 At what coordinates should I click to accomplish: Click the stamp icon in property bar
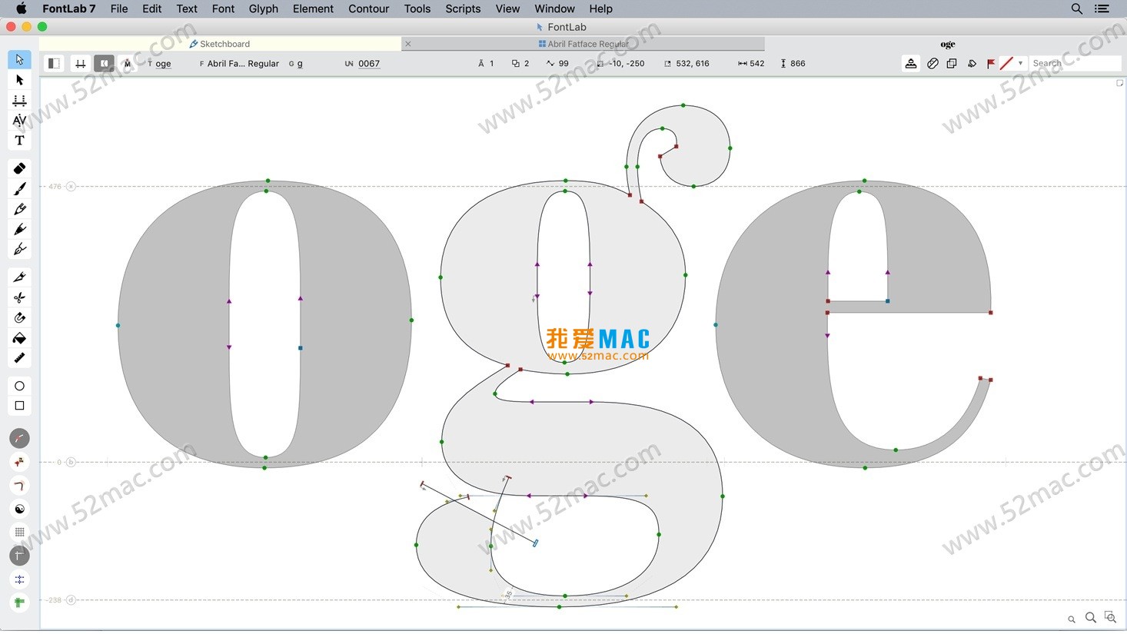[911, 63]
